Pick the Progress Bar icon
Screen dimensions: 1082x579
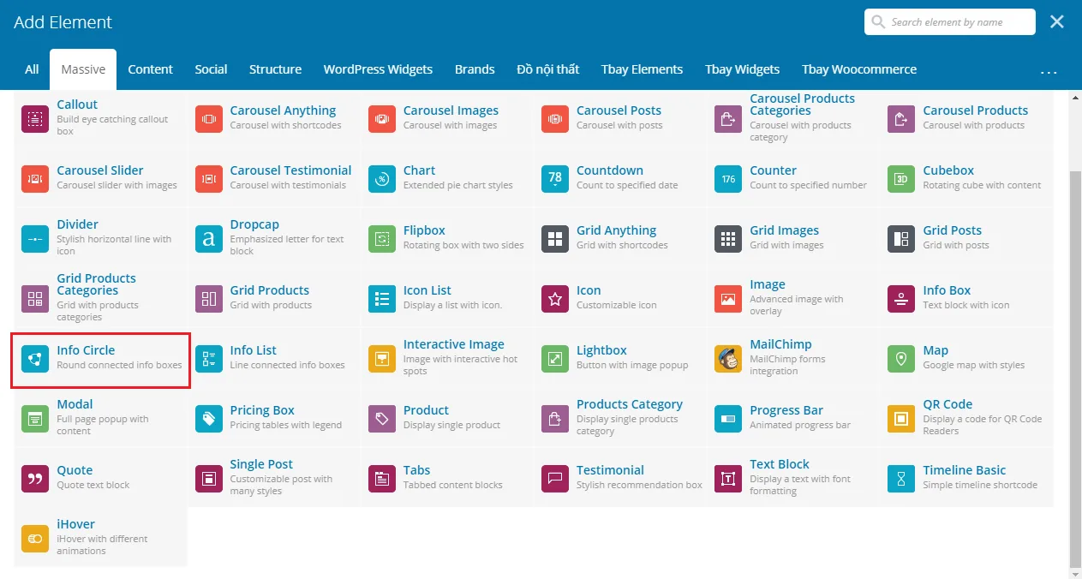tap(728, 419)
